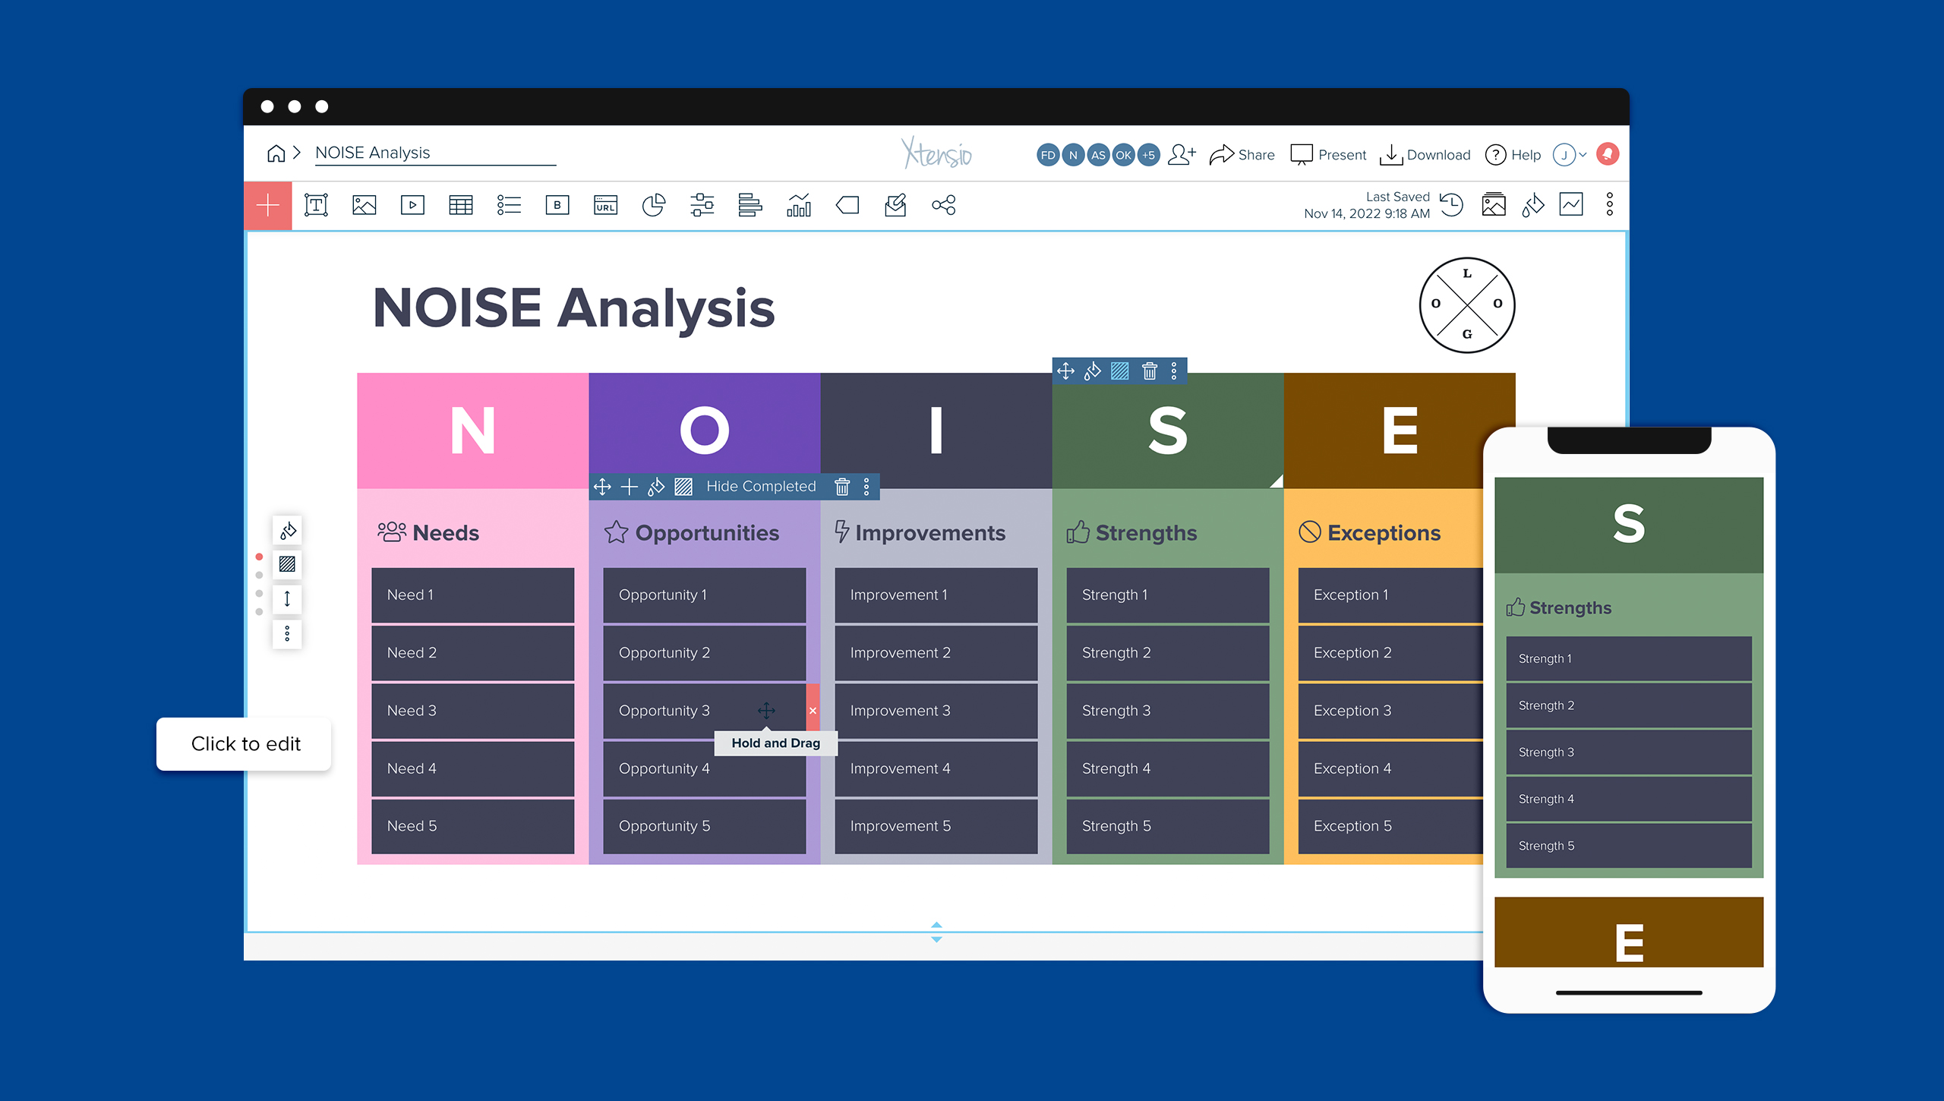1944x1101 pixels.
Task: Open the toolbar more options menu
Action: [x=1610, y=204]
